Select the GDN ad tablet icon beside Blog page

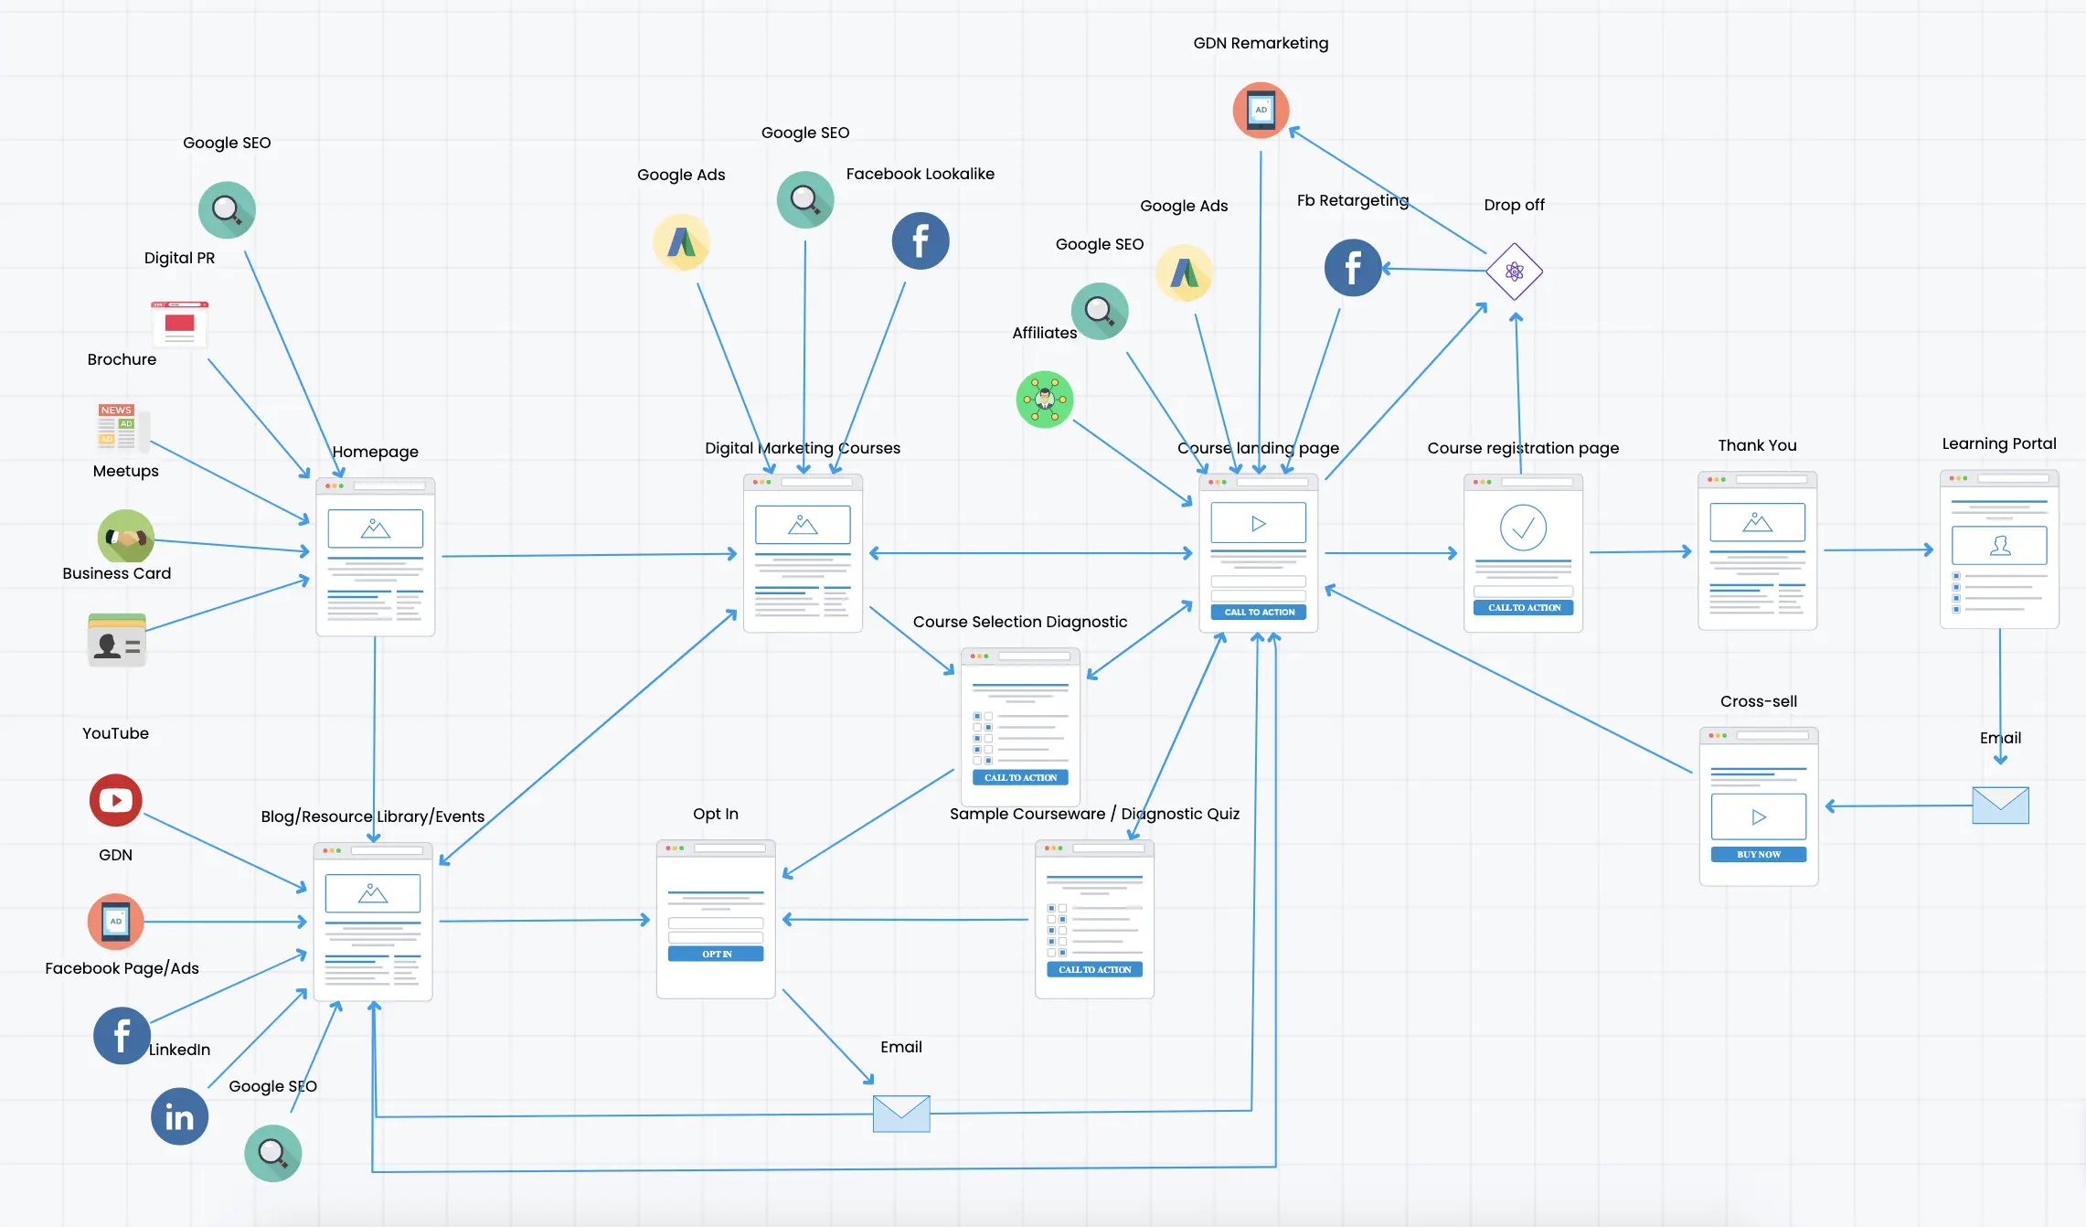(x=116, y=922)
